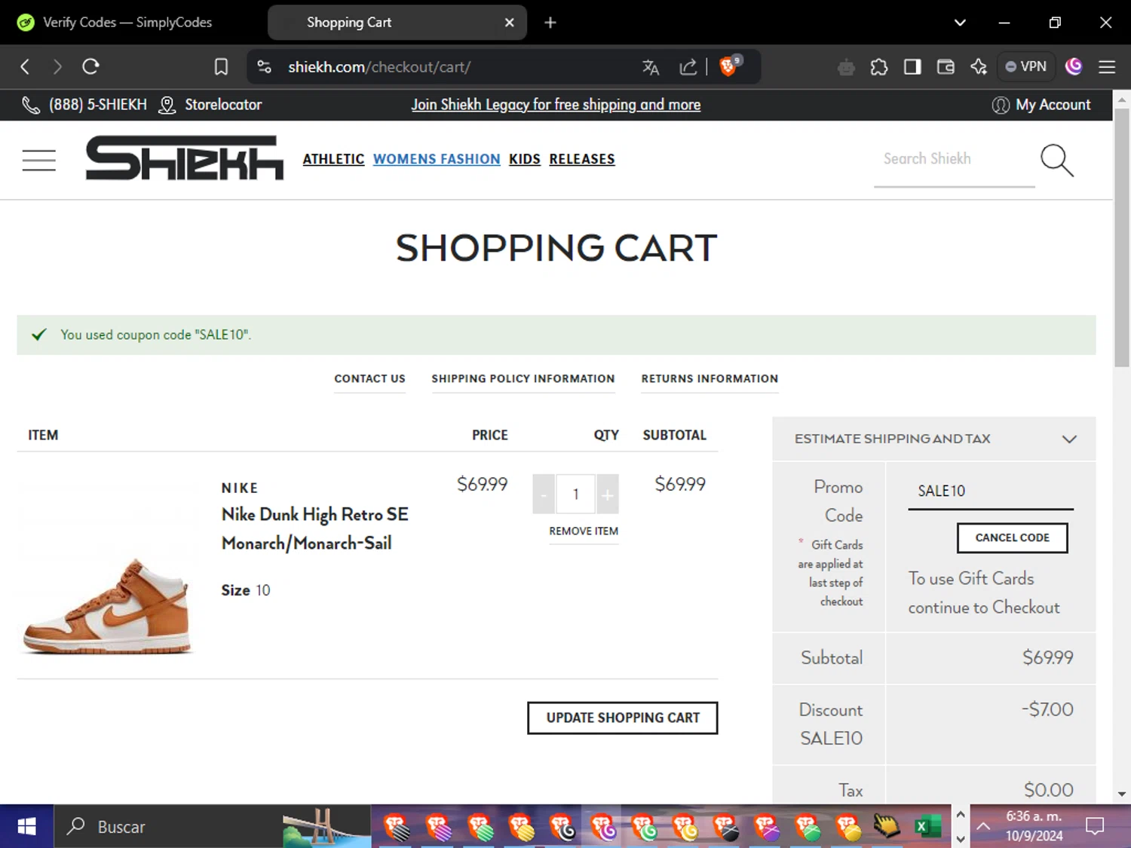
Task: Open the WOMENS FASHION menu
Action: (437, 159)
